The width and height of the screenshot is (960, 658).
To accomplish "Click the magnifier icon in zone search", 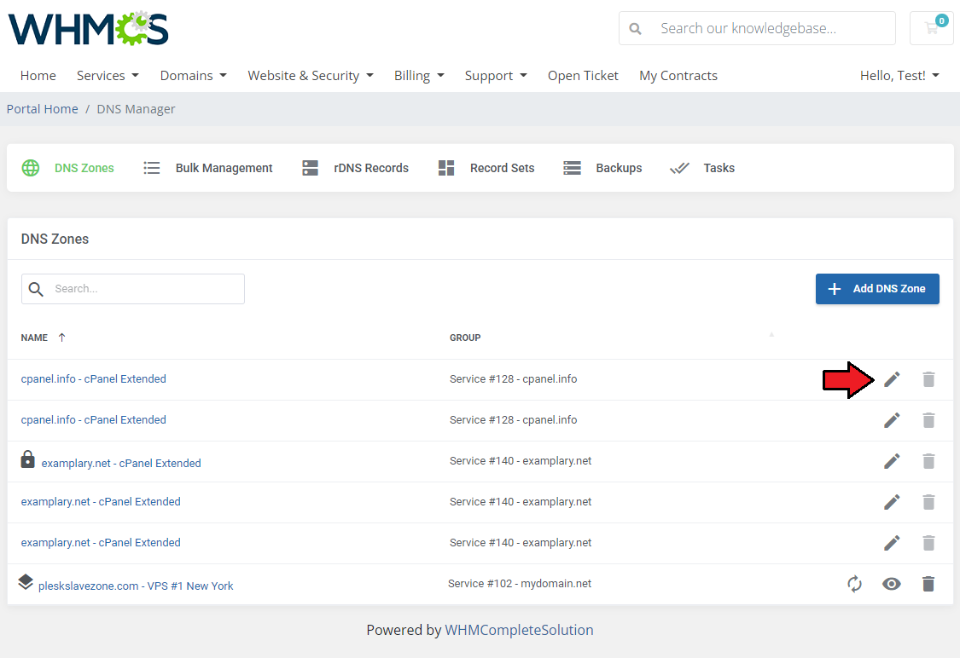I will (x=36, y=289).
